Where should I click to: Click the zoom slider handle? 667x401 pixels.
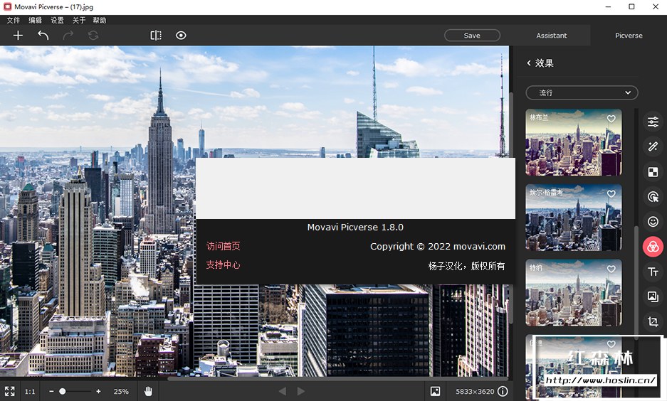[63, 392]
